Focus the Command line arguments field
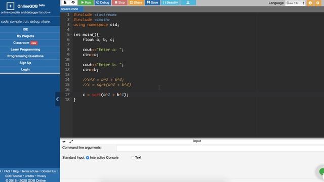The height and width of the screenshot is (182, 324). click(220, 148)
